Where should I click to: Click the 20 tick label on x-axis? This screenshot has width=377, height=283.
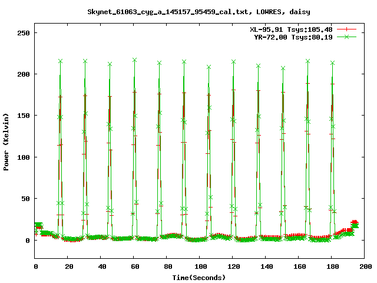point(68,267)
